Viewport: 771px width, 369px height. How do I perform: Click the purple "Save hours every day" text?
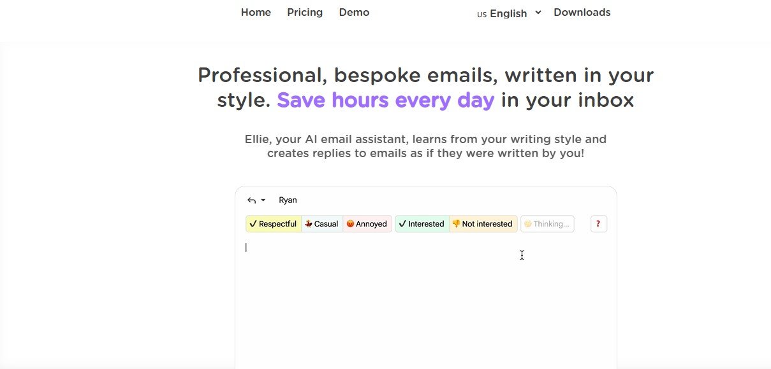tap(385, 101)
